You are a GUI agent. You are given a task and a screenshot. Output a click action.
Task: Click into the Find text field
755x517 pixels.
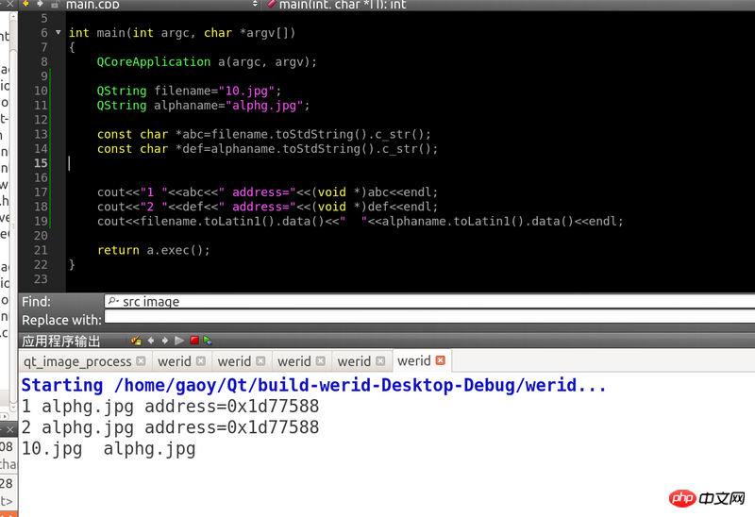[425, 302]
